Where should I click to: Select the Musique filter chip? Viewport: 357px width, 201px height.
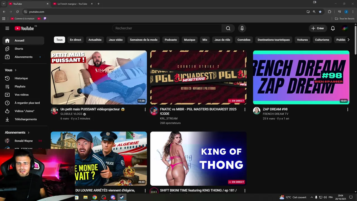pos(190,40)
